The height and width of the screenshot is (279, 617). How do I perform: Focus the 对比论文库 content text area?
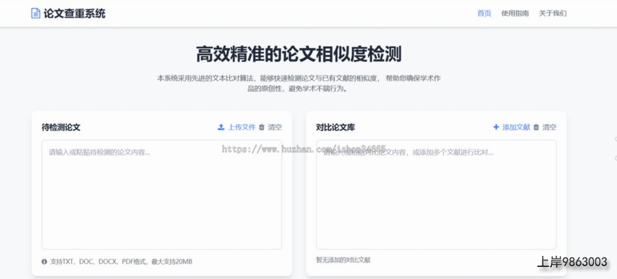coord(436,195)
